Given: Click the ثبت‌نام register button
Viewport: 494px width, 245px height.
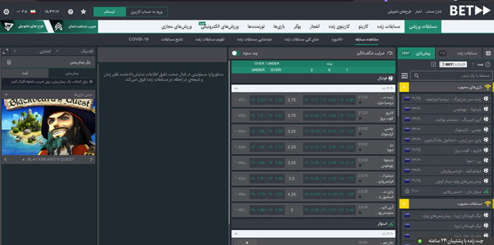Looking at the screenshot, I should (109, 12).
